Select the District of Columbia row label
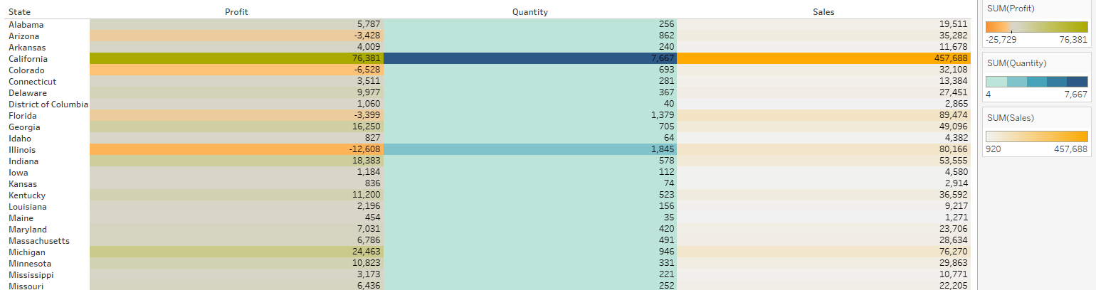Image resolution: width=1096 pixels, height=290 pixels. pos(48,104)
